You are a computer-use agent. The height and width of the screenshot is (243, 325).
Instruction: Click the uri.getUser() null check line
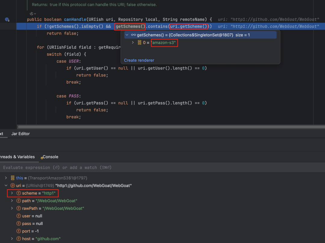137,68
